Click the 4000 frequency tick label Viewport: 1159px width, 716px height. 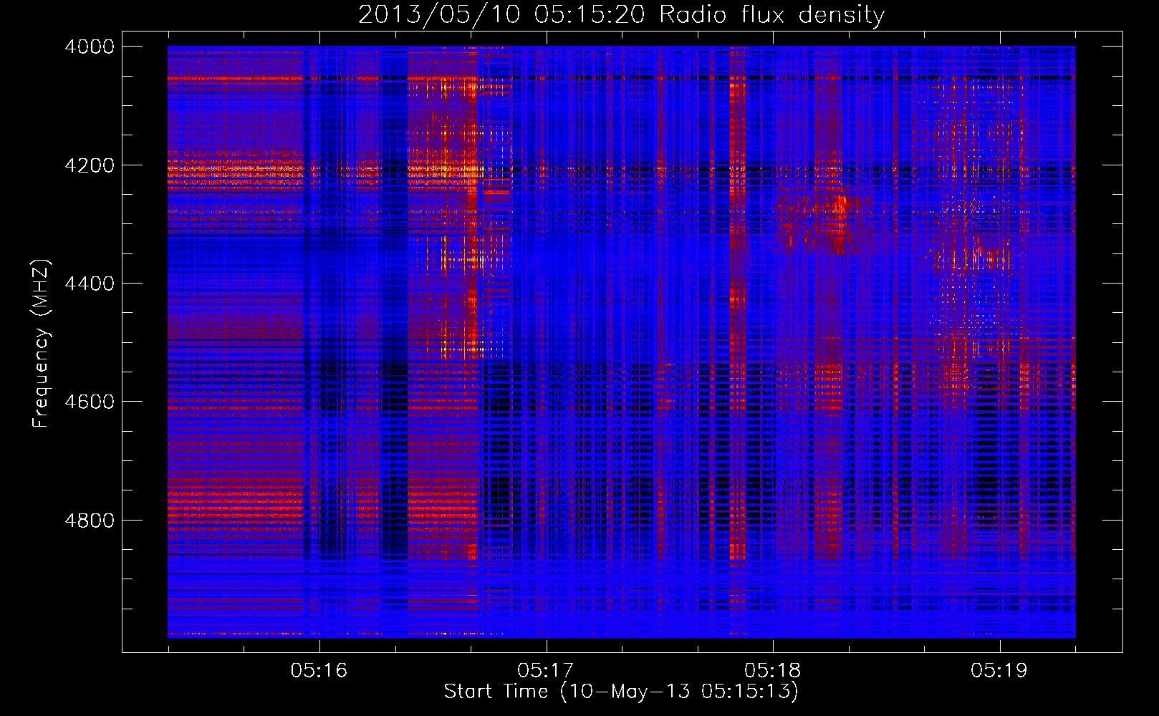coord(90,47)
